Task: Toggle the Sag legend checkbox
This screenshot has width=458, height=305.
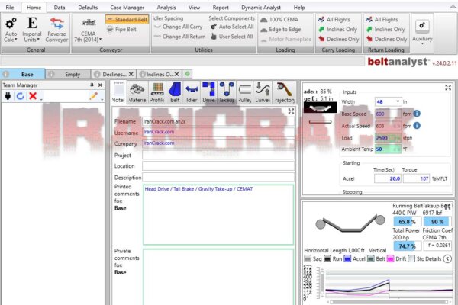Action: [308, 258]
